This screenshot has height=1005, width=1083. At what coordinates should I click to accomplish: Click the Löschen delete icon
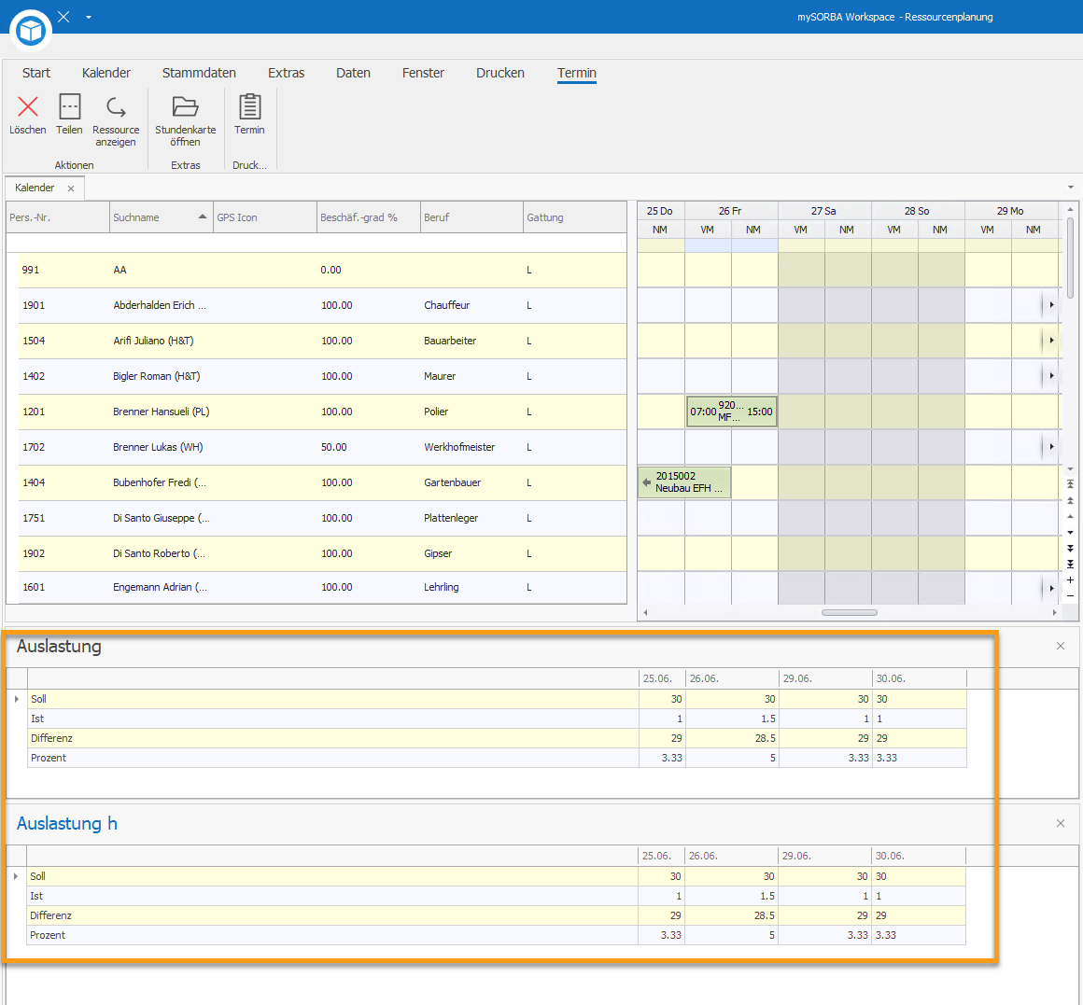click(x=28, y=107)
